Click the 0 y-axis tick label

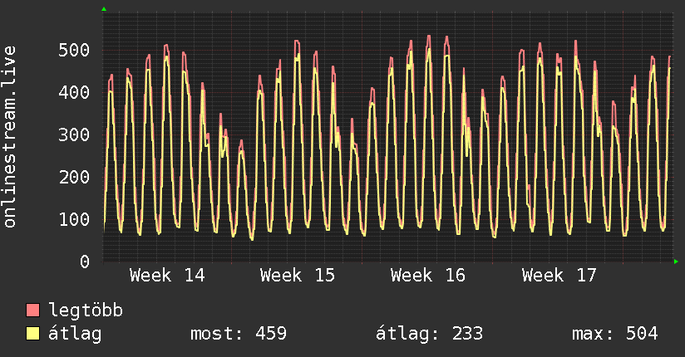pyautogui.click(x=85, y=262)
